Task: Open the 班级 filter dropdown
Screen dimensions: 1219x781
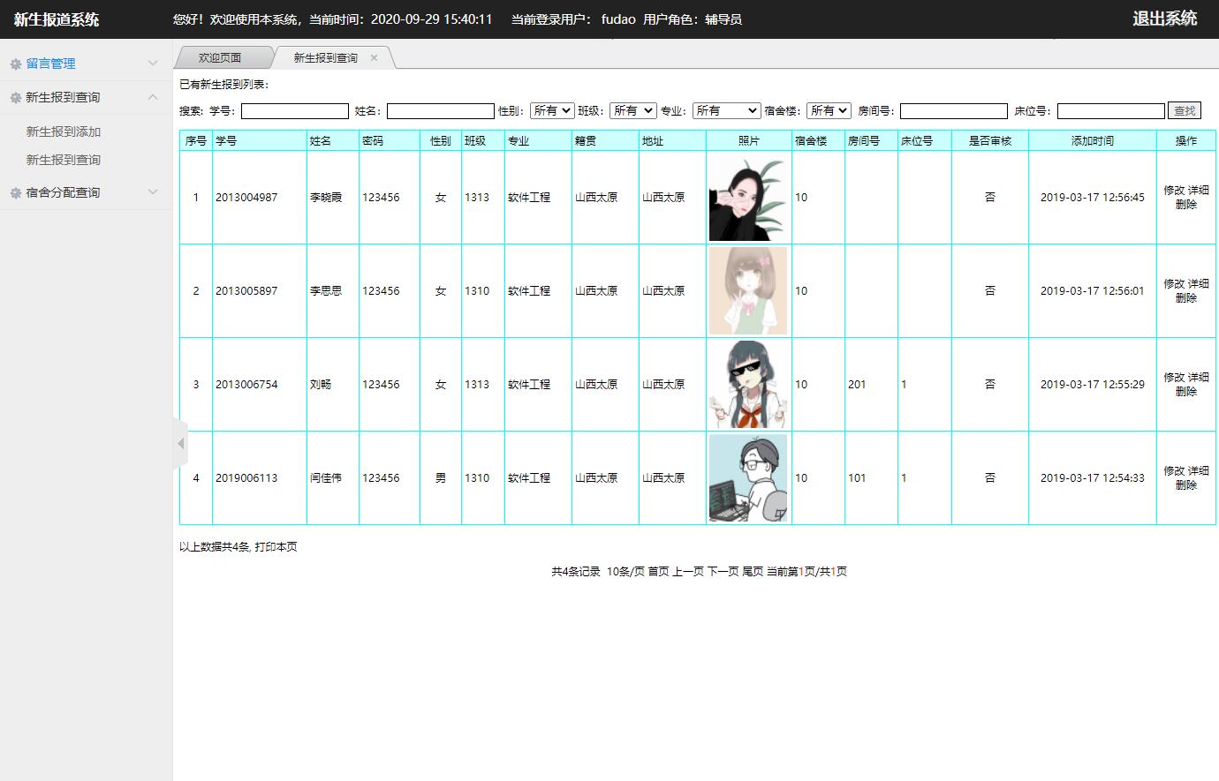Action: click(632, 110)
